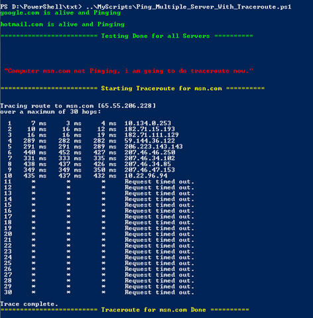Viewport: 313px width, 318px height.
Task: Click IP address 182.71.111.129
Action: click(151, 135)
